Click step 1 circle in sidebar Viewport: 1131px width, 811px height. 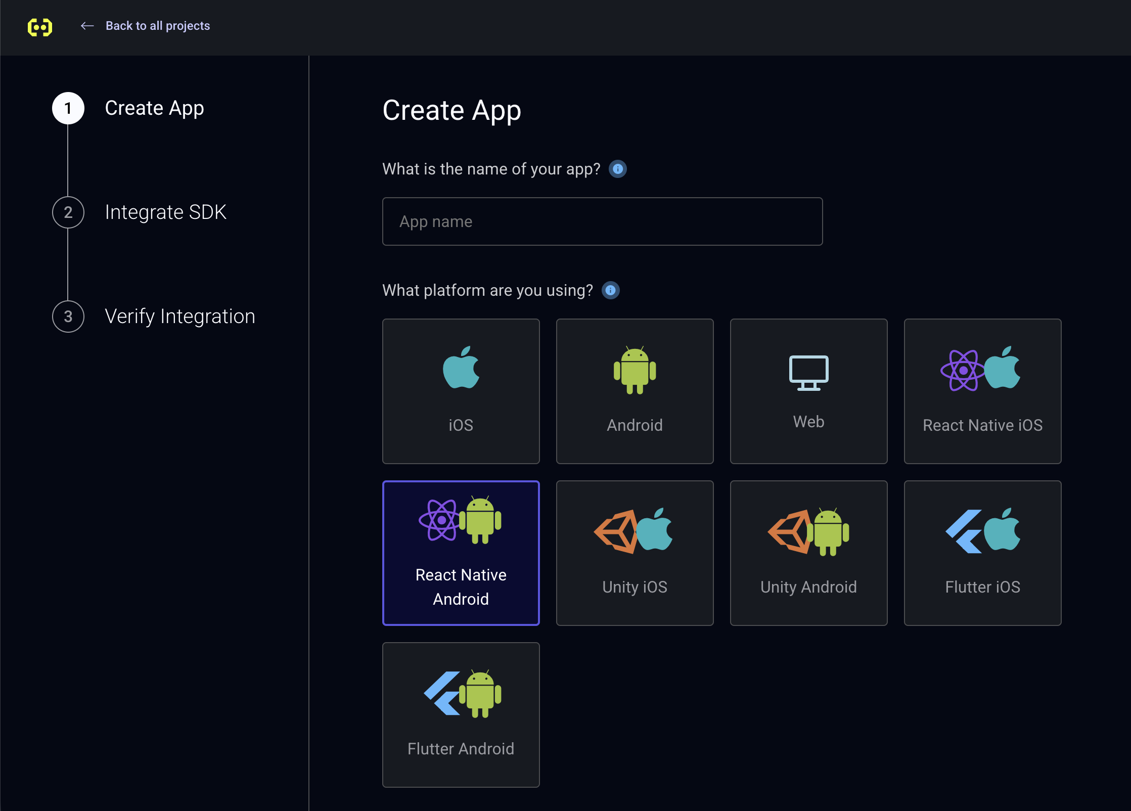tap(68, 108)
